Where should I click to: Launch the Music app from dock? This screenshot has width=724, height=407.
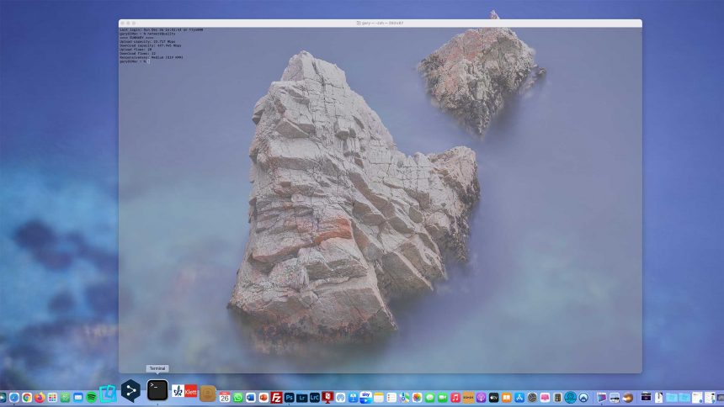click(455, 397)
